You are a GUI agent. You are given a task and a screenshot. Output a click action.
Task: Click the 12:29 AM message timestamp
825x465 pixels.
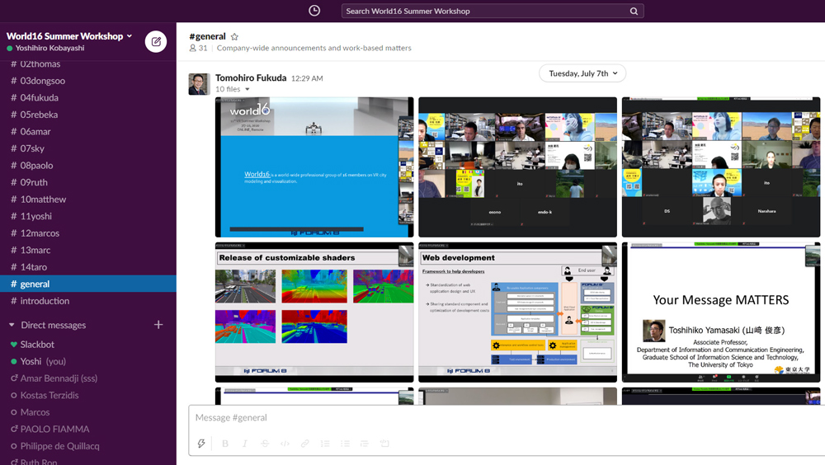tap(307, 78)
